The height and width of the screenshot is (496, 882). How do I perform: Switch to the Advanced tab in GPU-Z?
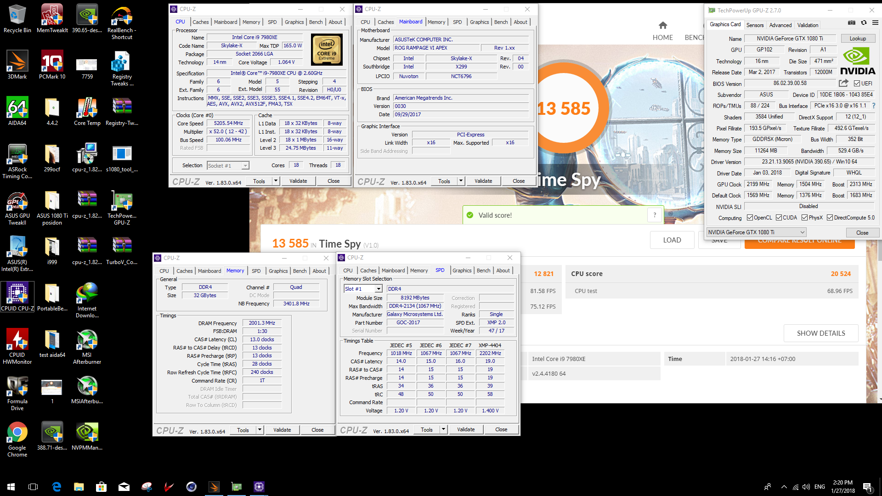(x=780, y=25)
